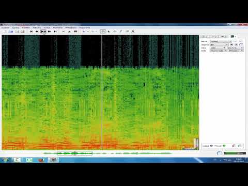The image size is (248, 186).
Task: Select the pencil draw tool
Action: point(121,32)
